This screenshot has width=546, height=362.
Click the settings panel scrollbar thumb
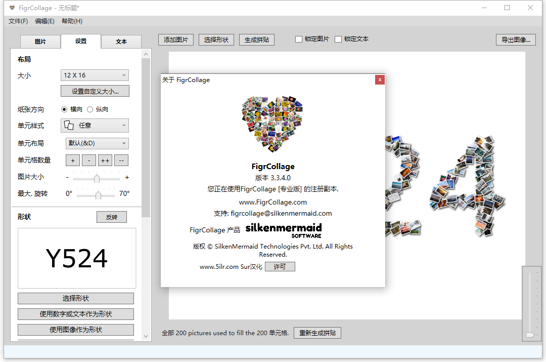(x=146, y=138)
